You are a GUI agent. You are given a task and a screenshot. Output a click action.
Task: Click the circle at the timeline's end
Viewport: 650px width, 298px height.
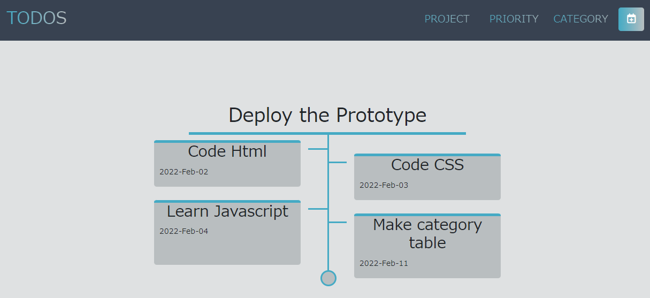click(328, 278)
